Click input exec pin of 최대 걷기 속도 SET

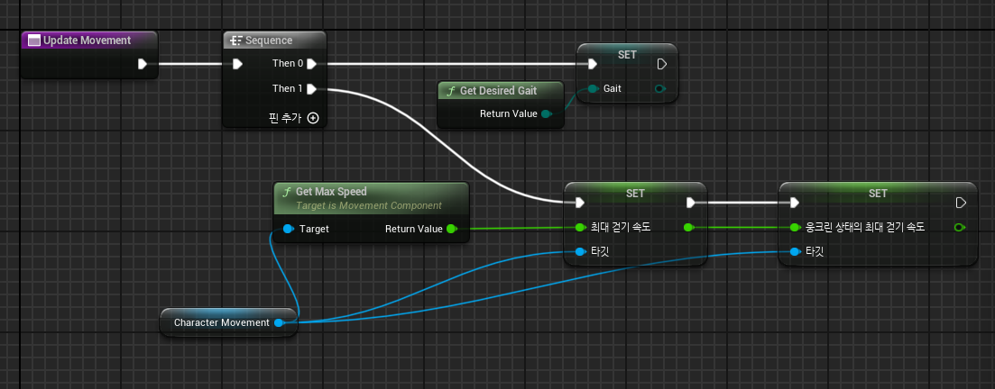tap(579, 203)
